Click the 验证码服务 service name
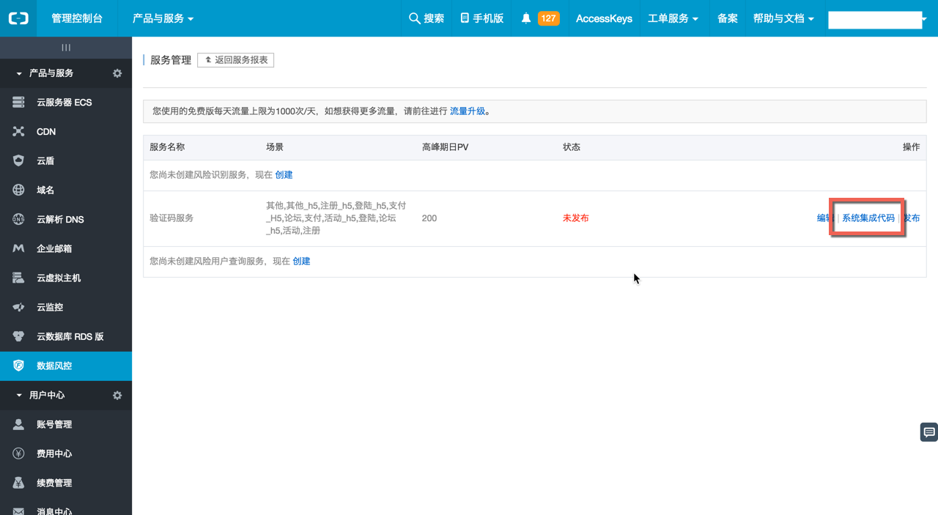 coord(171,218)
